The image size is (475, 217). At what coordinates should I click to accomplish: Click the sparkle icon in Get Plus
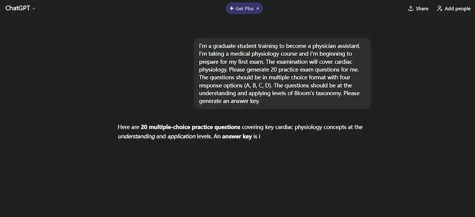pos(232,8)
